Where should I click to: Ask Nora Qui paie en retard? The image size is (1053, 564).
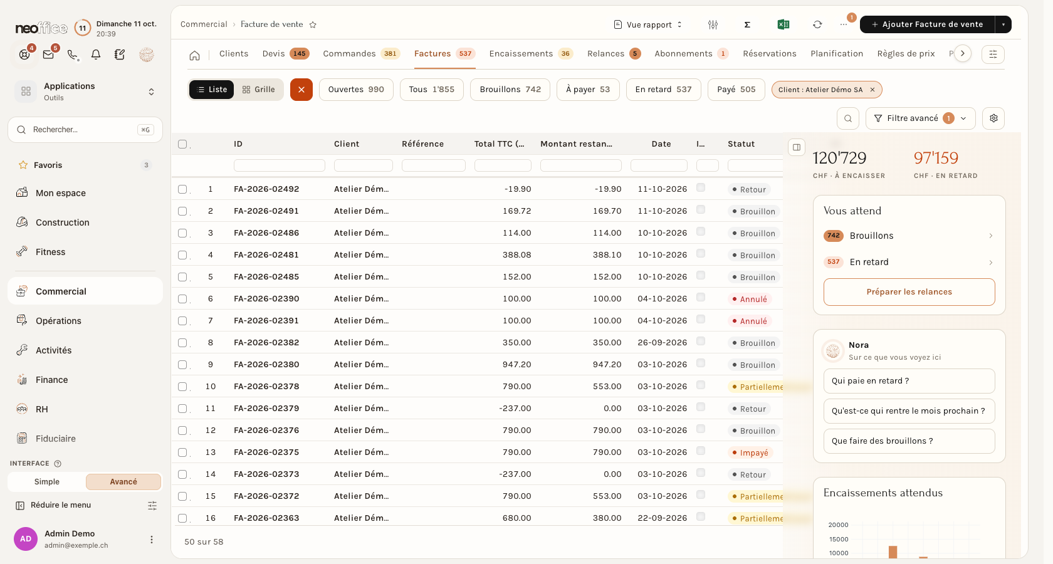[909, 381]
